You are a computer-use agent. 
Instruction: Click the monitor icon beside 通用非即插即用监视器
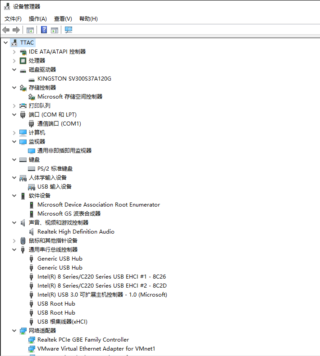coord(32,151)
